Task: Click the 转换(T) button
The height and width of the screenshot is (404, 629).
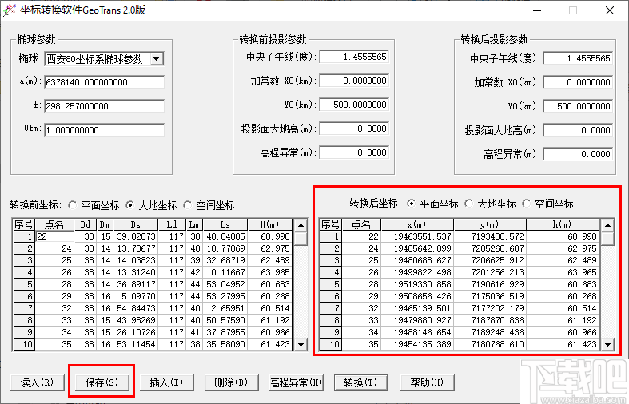Action: 361,382
